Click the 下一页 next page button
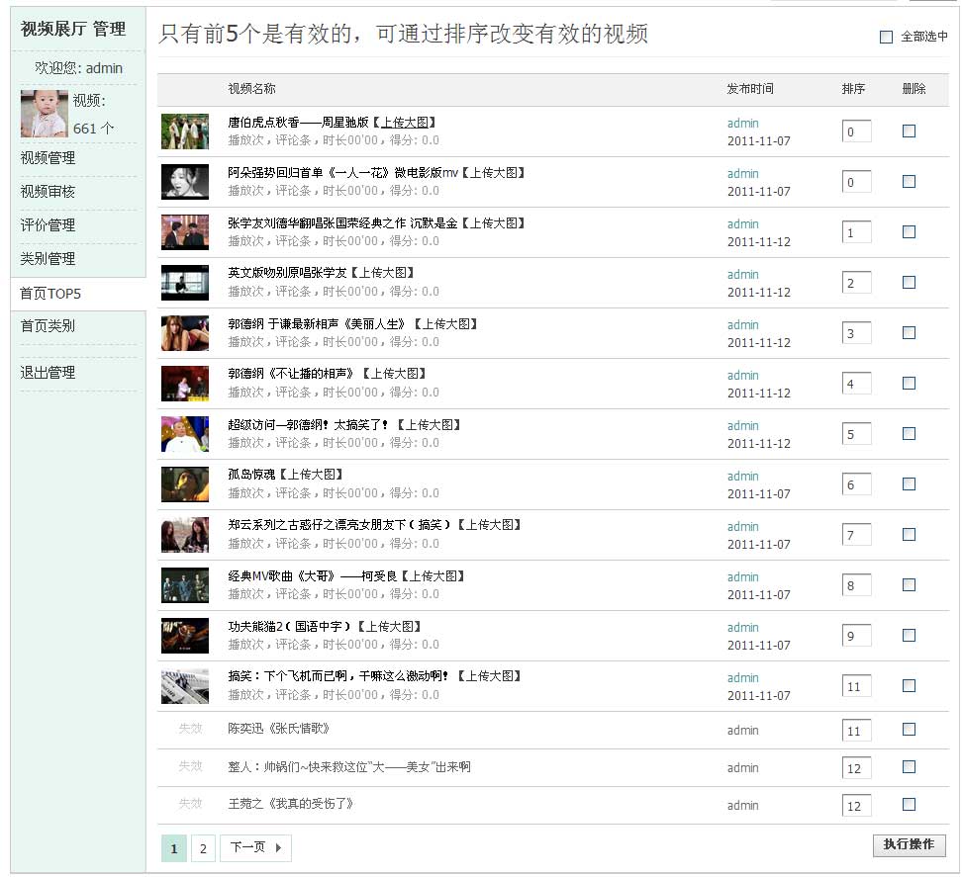Viewport: 962px width, 877px height. [x=255, y=848]
